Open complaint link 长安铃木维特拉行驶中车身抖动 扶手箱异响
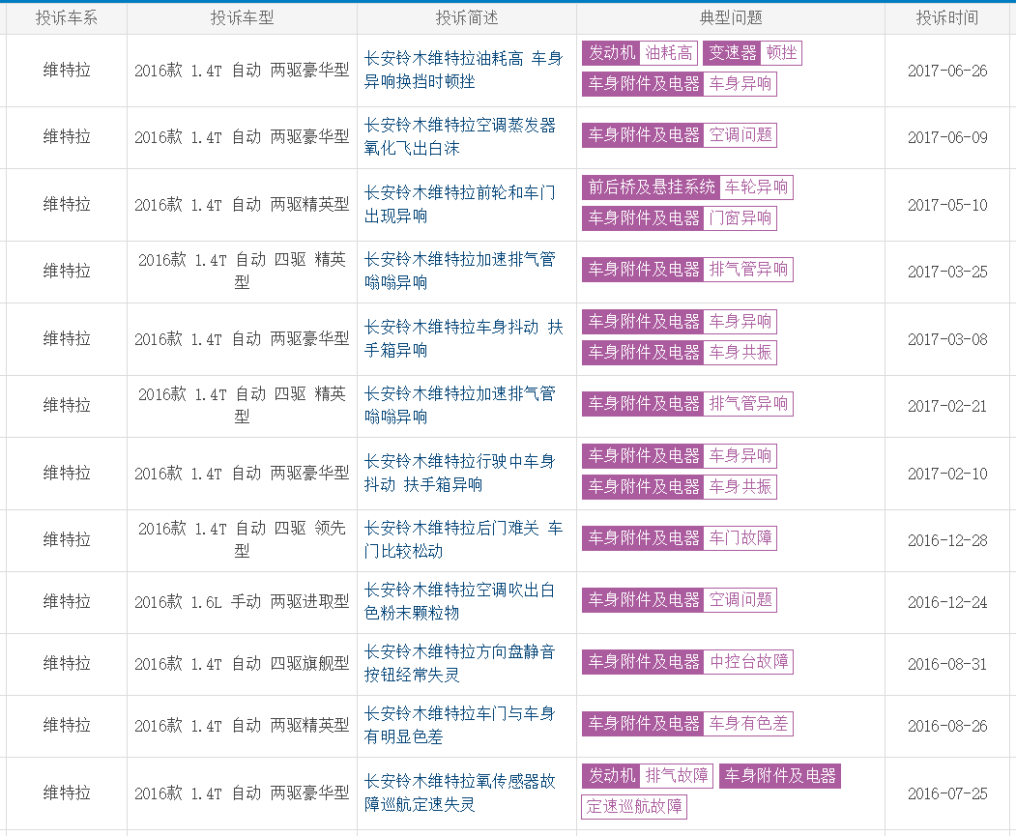The height and width of the screenshot is (836, 1016). pos(460,473)
